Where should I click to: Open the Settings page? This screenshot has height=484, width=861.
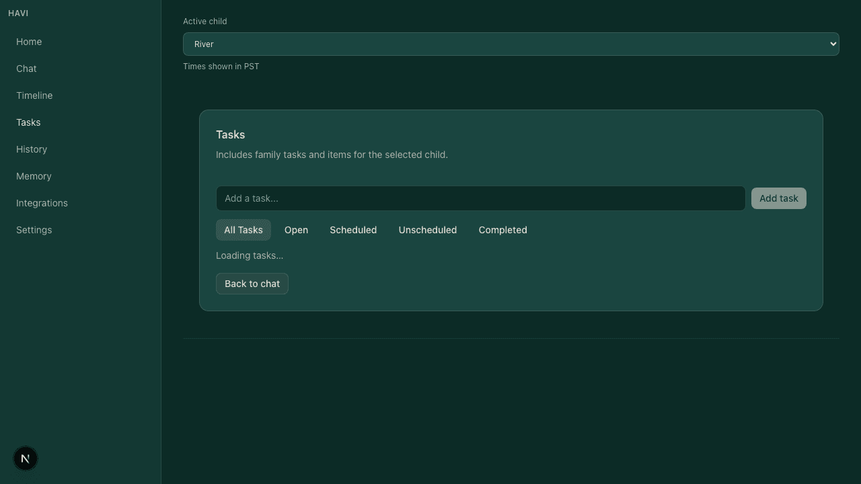34,230
